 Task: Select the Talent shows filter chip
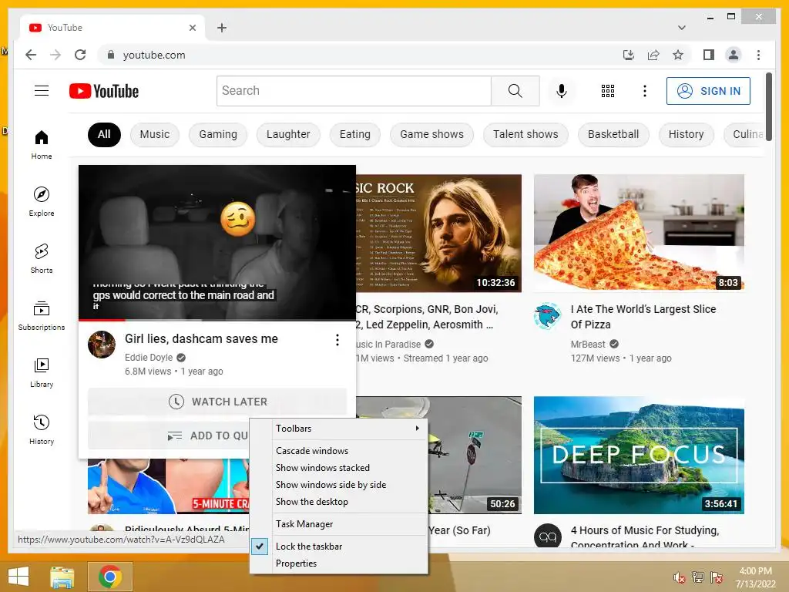(525, 134)
